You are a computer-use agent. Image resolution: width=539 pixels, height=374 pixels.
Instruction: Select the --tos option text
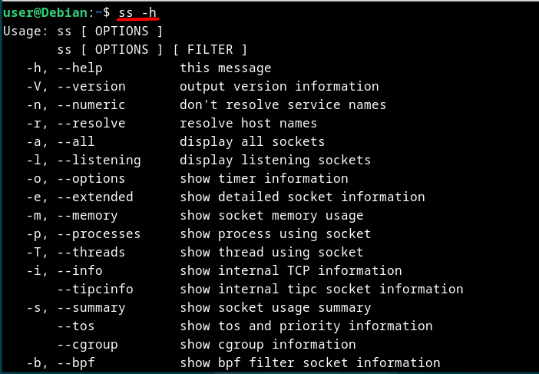[75, 326]
